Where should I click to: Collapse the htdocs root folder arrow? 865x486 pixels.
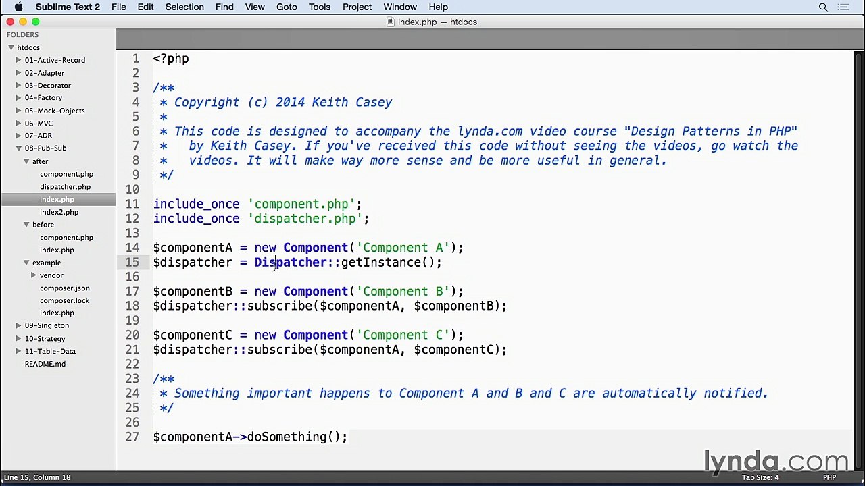tap(11, 47)
